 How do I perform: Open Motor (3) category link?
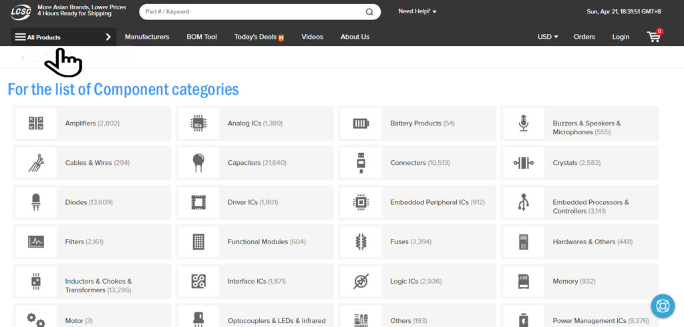point(79,320)
